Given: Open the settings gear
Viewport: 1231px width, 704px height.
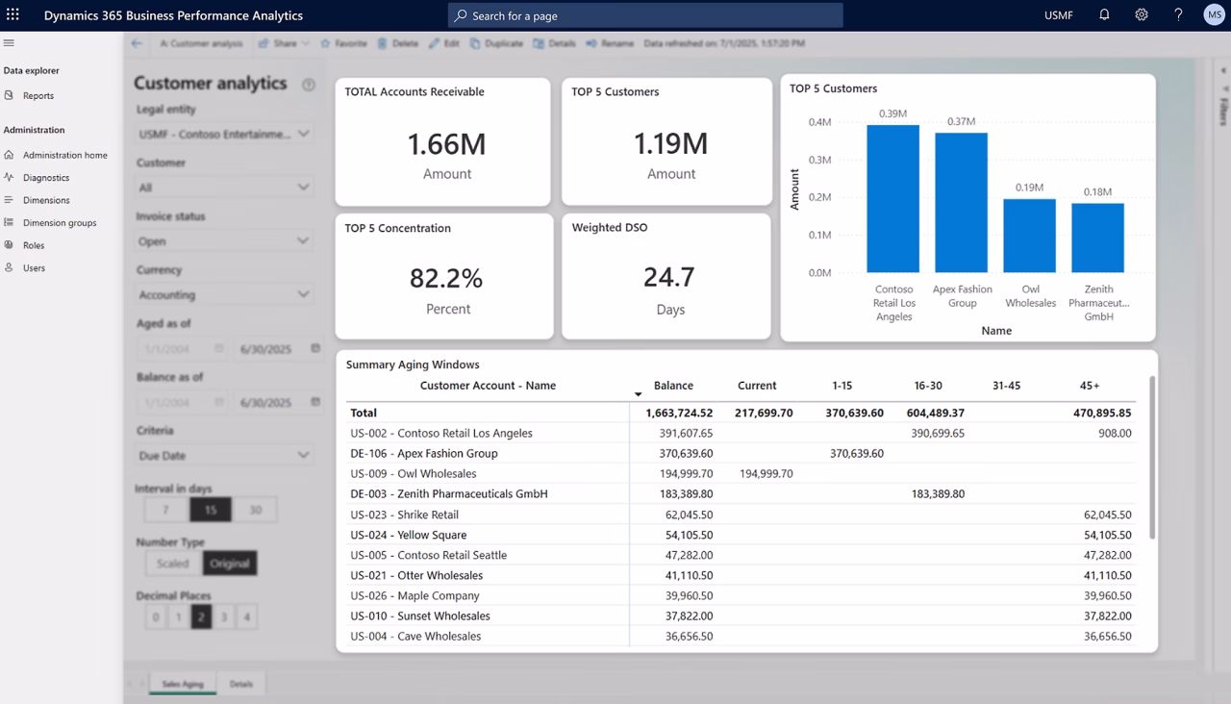Looking at the screenshot, I should 1142,15.
